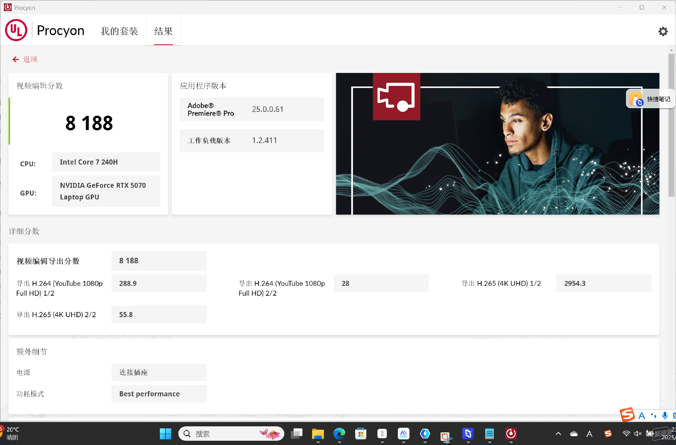Launch Microsoft Edge from taskbar
The image size is (676, 445).
coord(339,434)
